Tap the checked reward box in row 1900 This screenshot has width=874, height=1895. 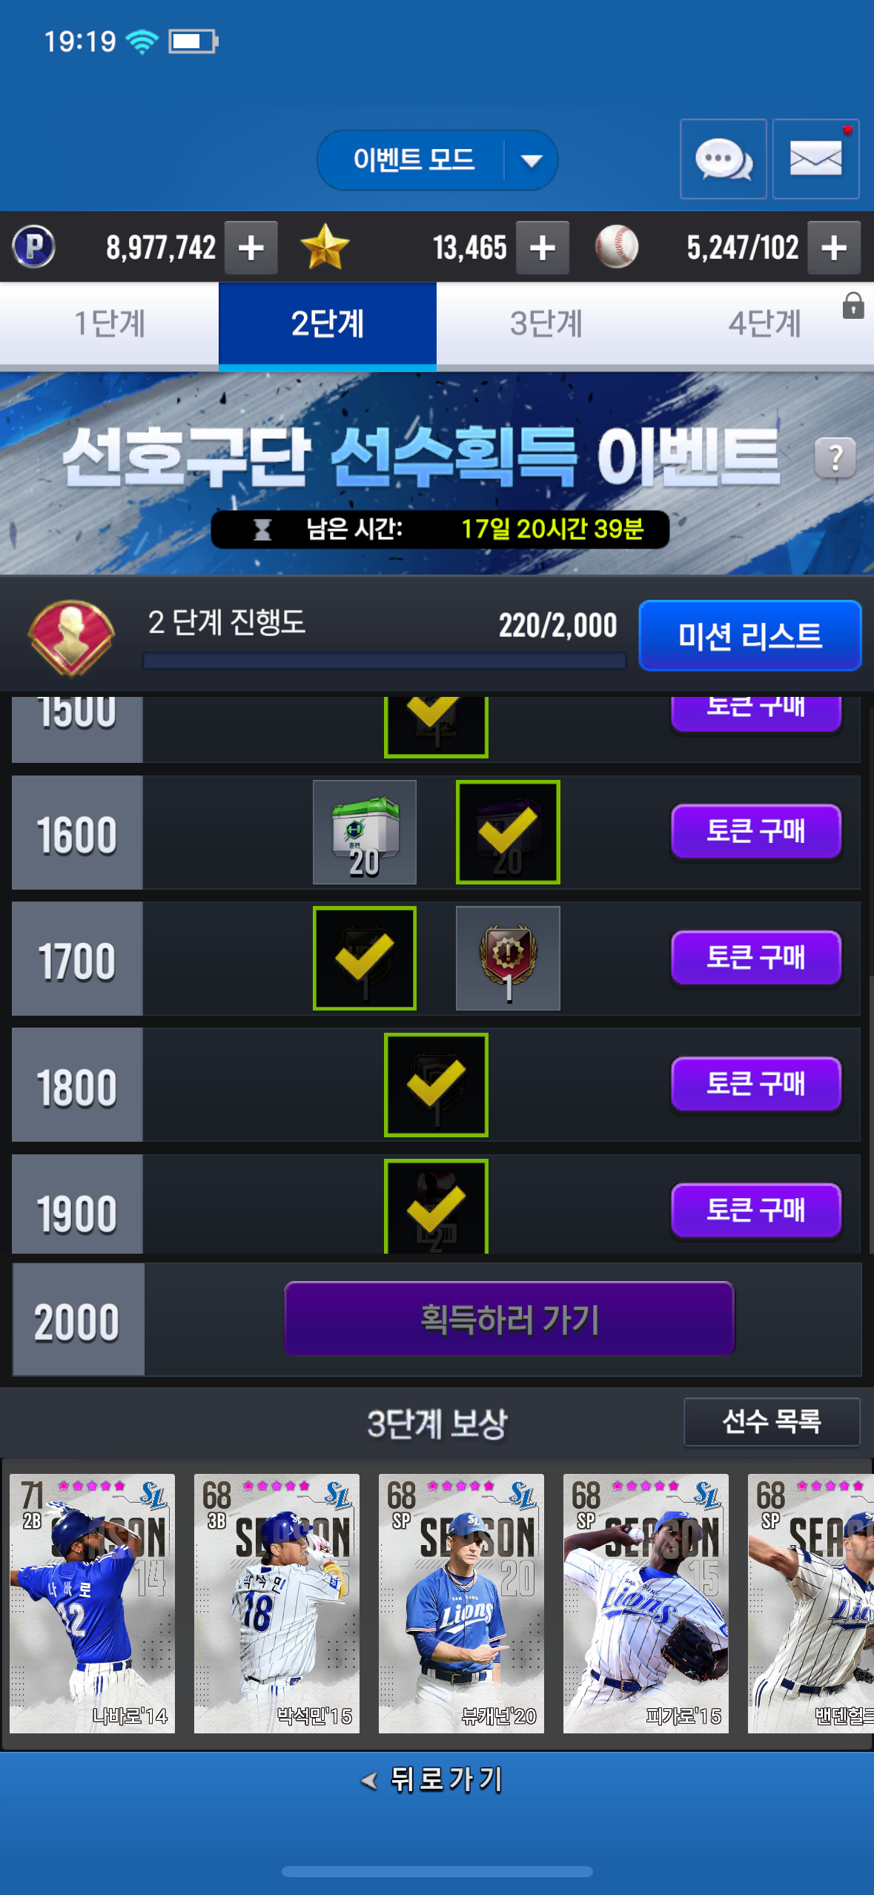pyautogui.click(x=436, y=1206)
